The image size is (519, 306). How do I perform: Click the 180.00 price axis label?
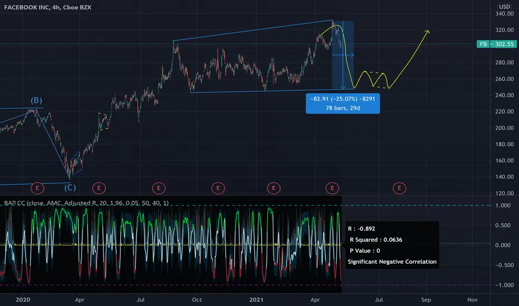pyautogui.click(x=505, y=144)
